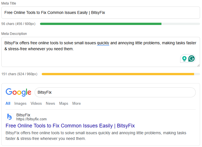Click inside the Meta Description textarea
This screenshot has height=147, width=202.
85,58
